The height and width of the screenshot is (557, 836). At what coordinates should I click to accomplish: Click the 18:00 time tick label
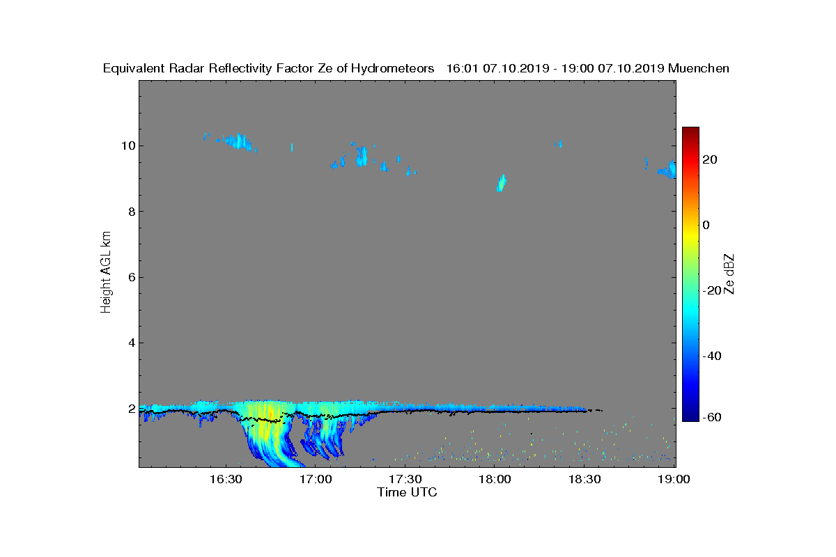[x=495, y=479]
